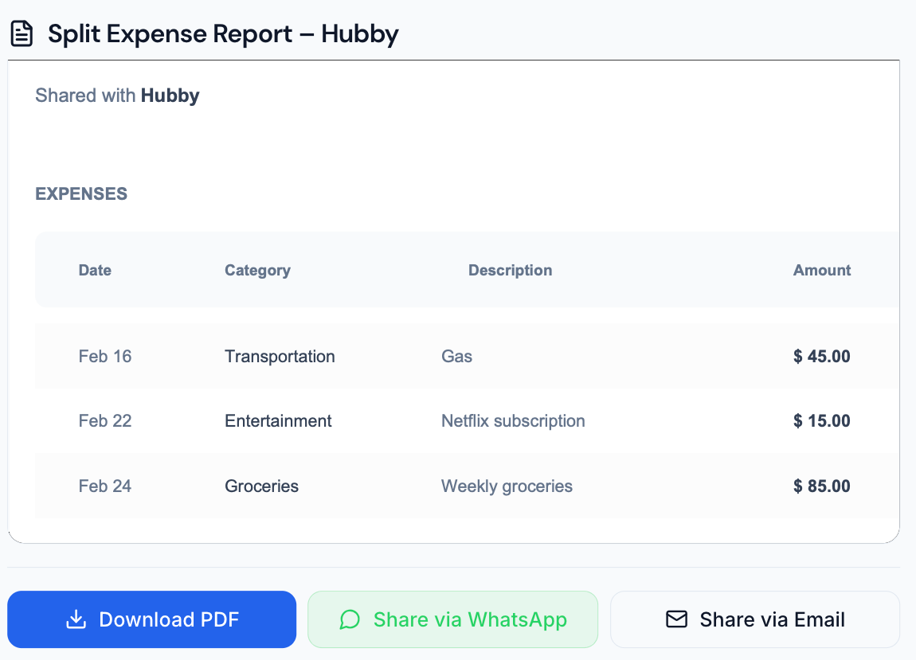Click the Date column header

click(94, 270)
